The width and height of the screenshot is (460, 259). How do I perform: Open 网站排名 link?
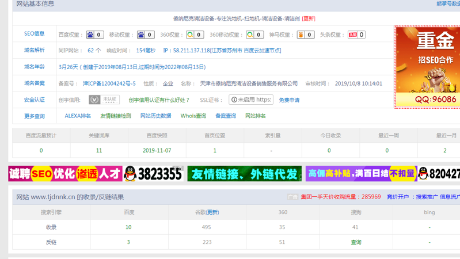[256, 116]
